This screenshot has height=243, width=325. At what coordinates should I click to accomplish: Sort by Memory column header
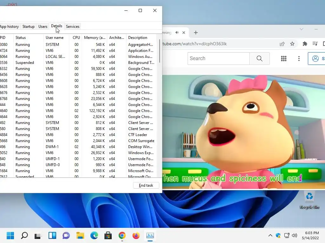click(x=95, y=38)
